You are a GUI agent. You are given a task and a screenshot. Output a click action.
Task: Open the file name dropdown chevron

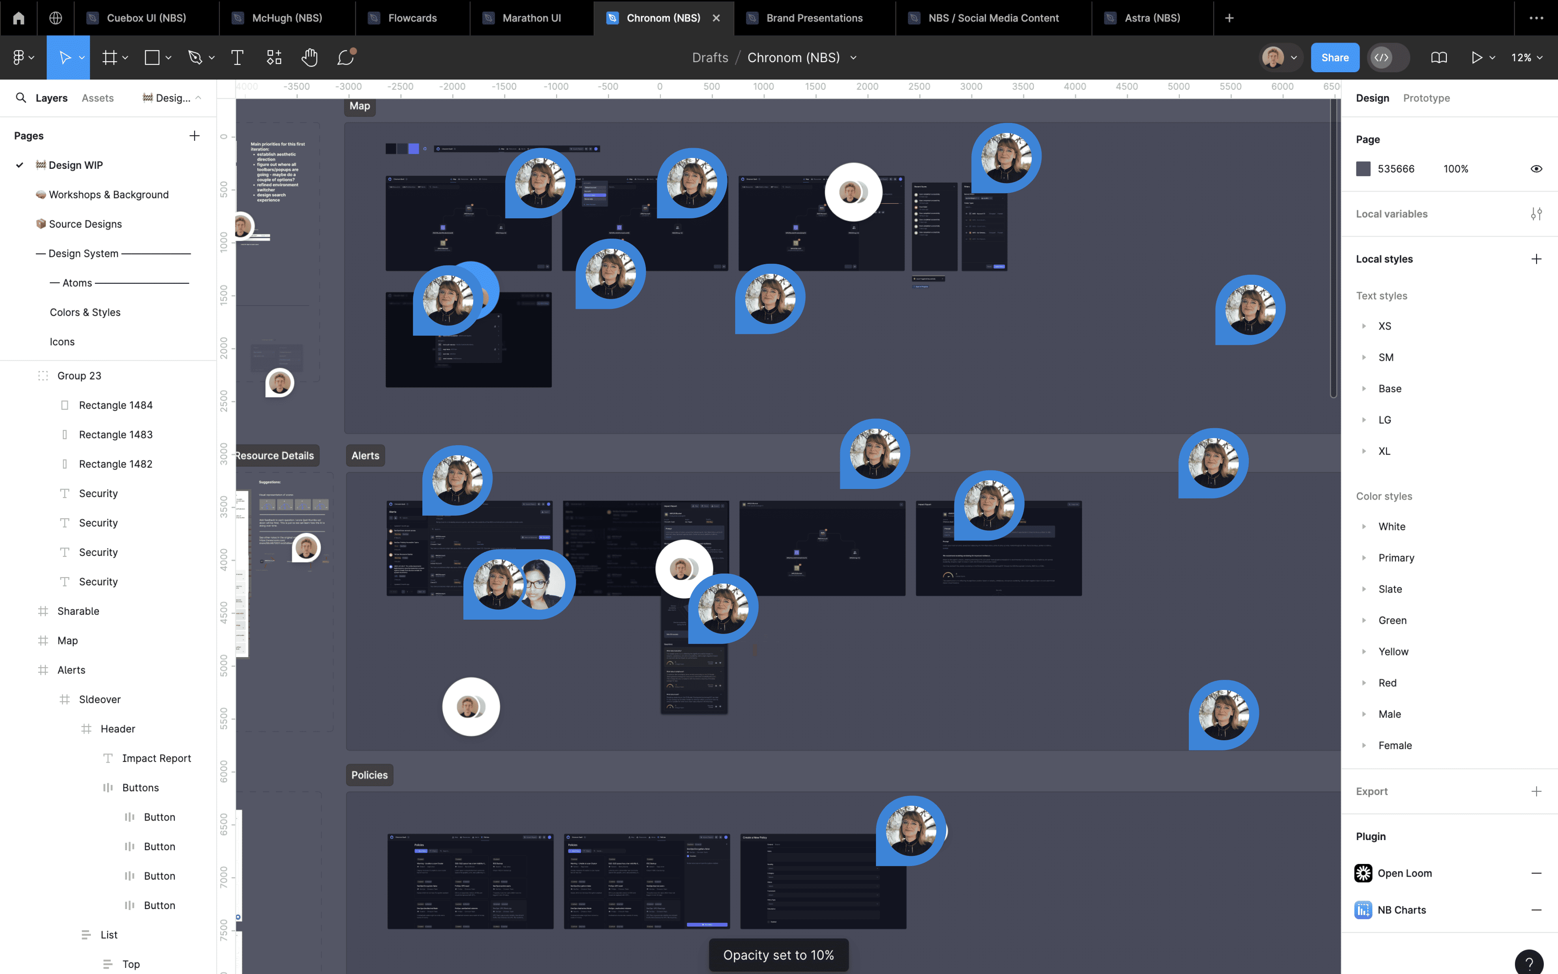tap(854, 58)
